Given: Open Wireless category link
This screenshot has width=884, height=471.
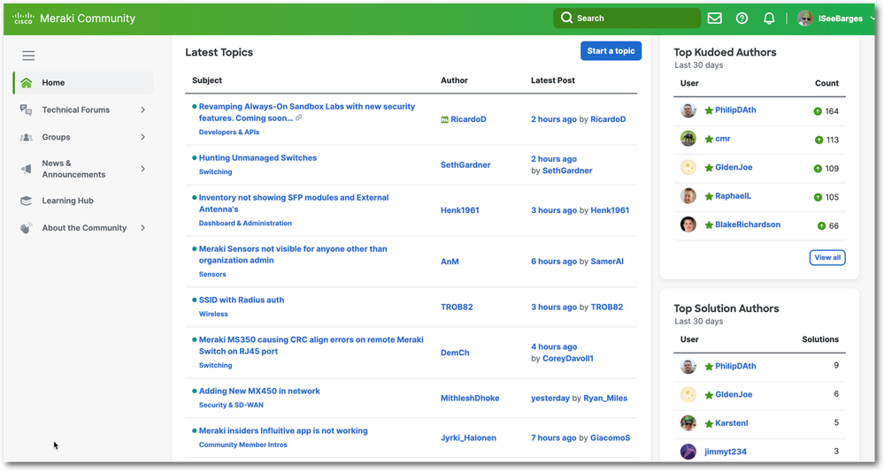Looking at the screenshot, I should pyautogui.click(x=213, y=315).
